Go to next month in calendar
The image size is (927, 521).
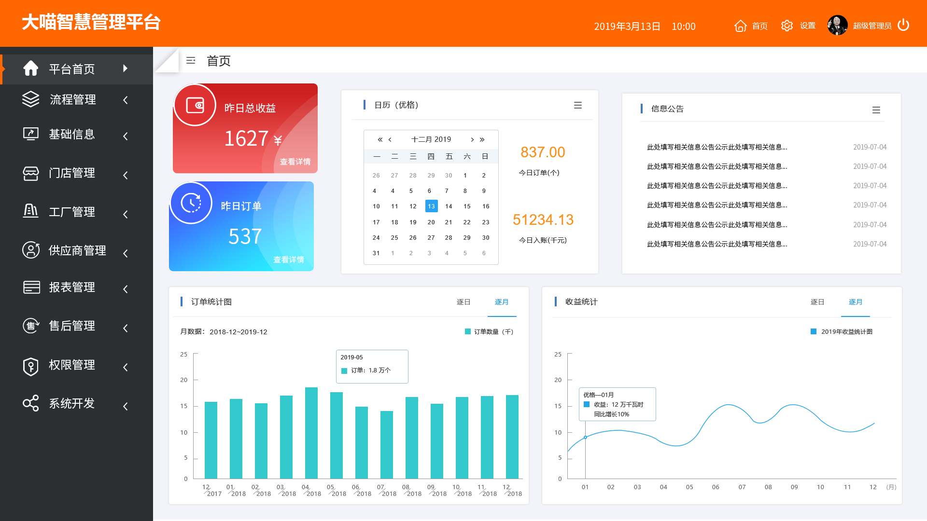pos(472,139)
